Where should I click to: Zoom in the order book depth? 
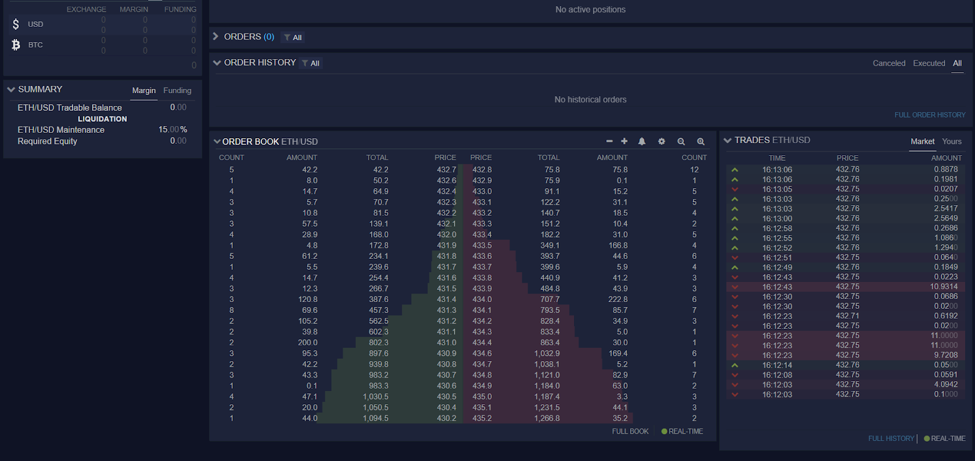coord(701,141)
